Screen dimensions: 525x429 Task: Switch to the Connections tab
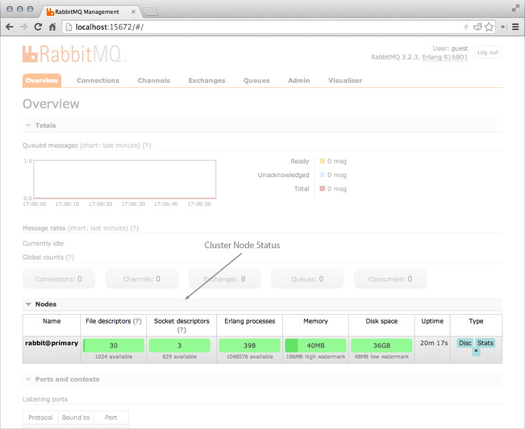pos(97,80)
